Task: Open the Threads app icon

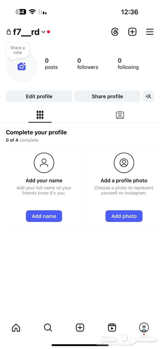Action: [x=115, y=32]
